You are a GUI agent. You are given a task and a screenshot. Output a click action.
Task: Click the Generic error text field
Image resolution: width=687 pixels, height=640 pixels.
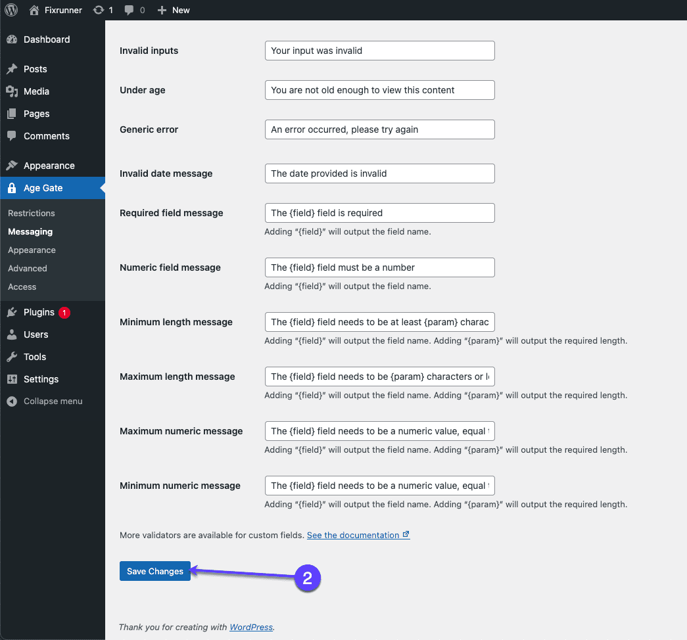[x=380, y=129]
